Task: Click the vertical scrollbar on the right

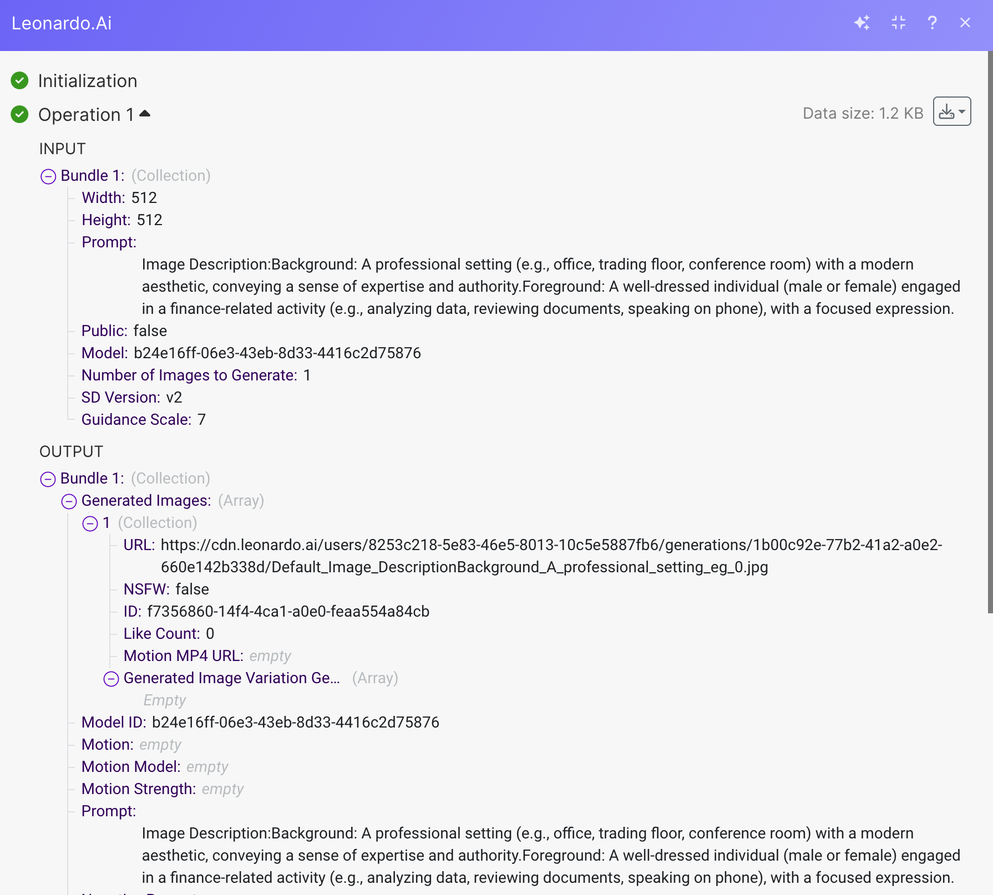Action: [x=990, y=333]
